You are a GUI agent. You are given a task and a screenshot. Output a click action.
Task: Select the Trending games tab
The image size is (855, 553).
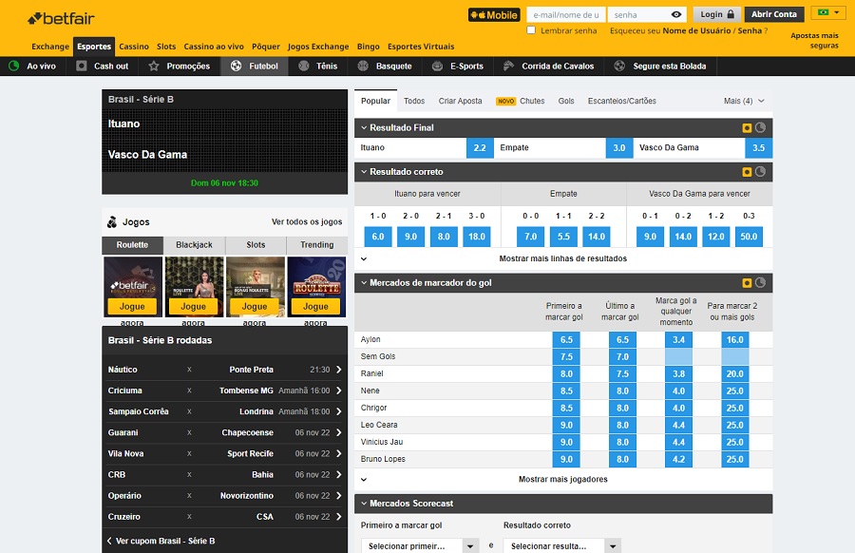(x=316, y=245)
